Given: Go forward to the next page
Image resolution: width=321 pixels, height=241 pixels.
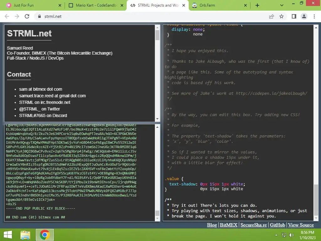Looking at the screenshot, I should point(17,16).
